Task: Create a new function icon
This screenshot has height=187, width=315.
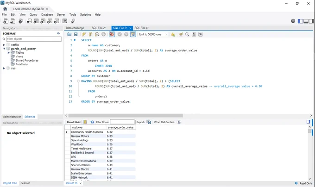Action: point(57,21)
